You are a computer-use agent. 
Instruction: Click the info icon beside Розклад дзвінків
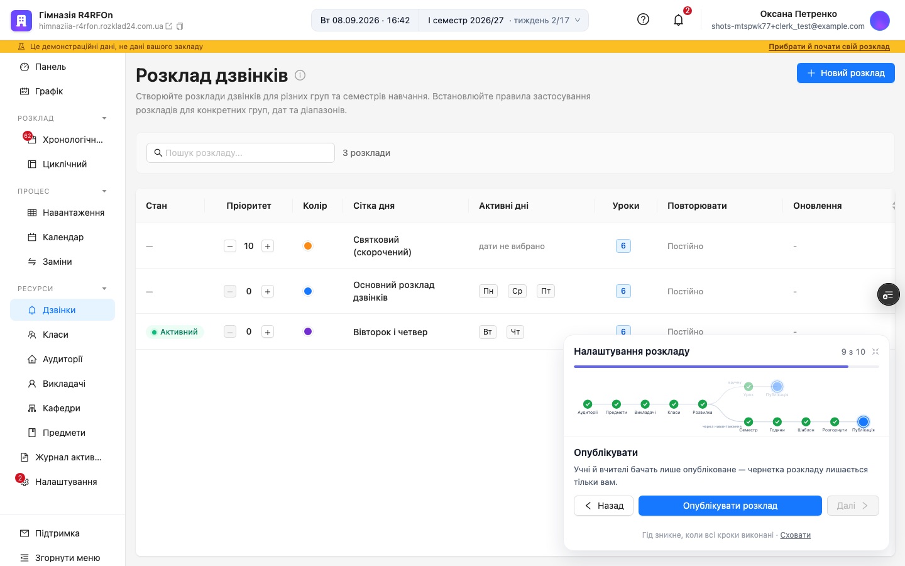tap(300, 75)
